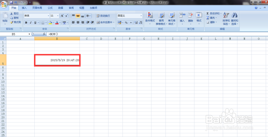
Task: Open the font size 11 dropdown
Action: [58, 16]
